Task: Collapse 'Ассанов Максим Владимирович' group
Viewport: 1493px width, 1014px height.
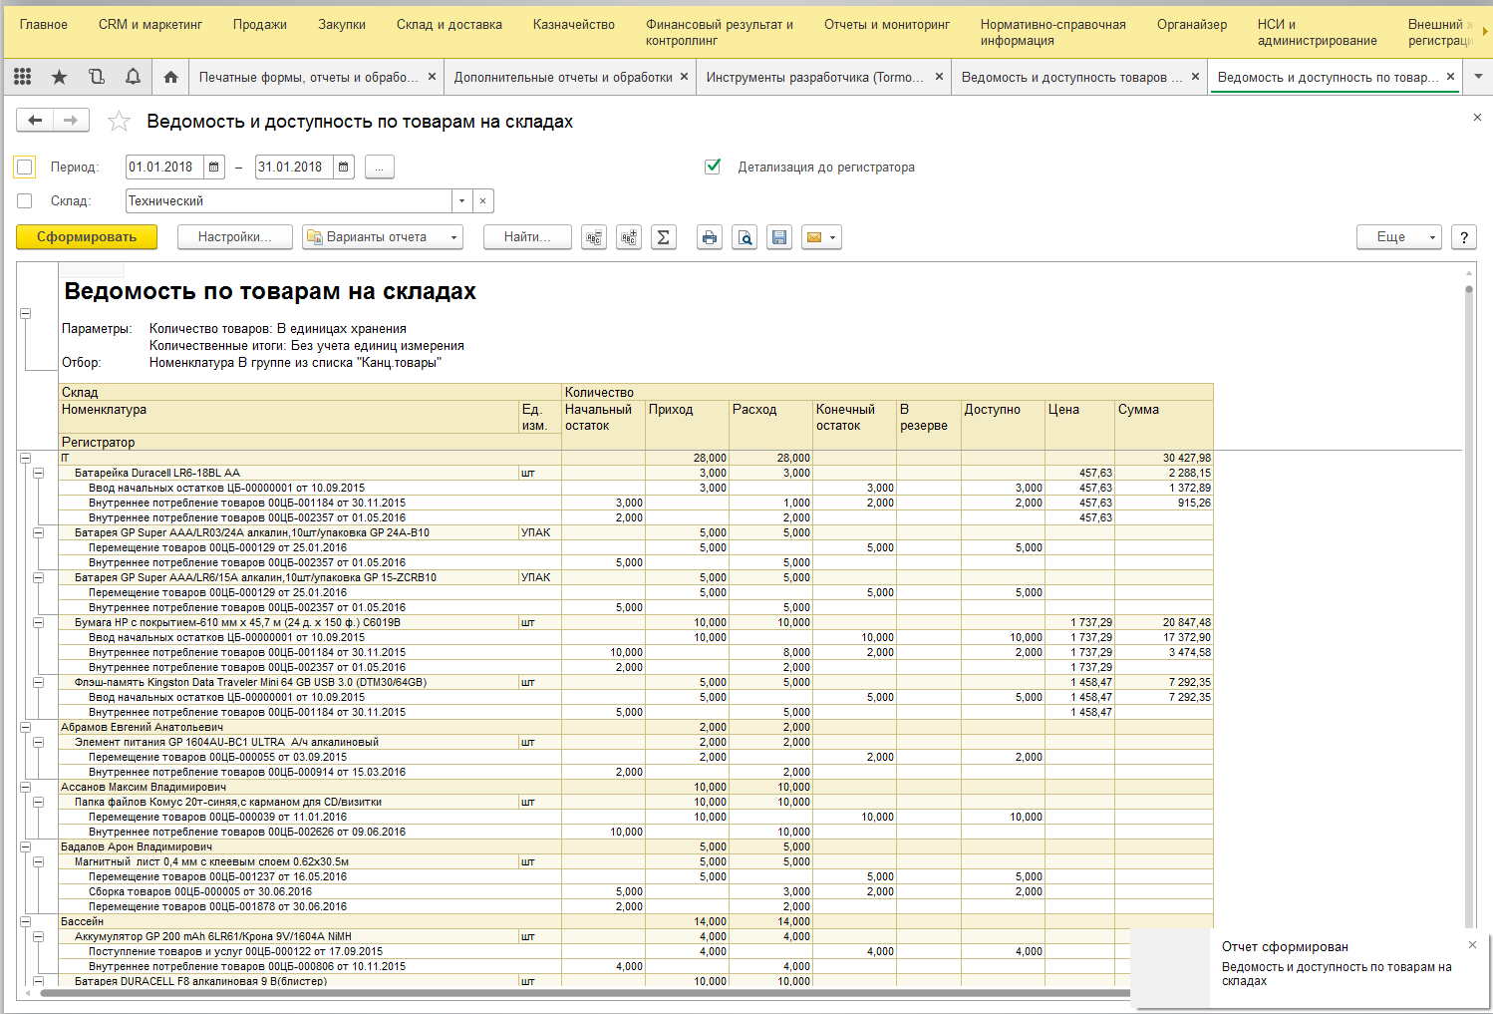Action: [26, 788]
